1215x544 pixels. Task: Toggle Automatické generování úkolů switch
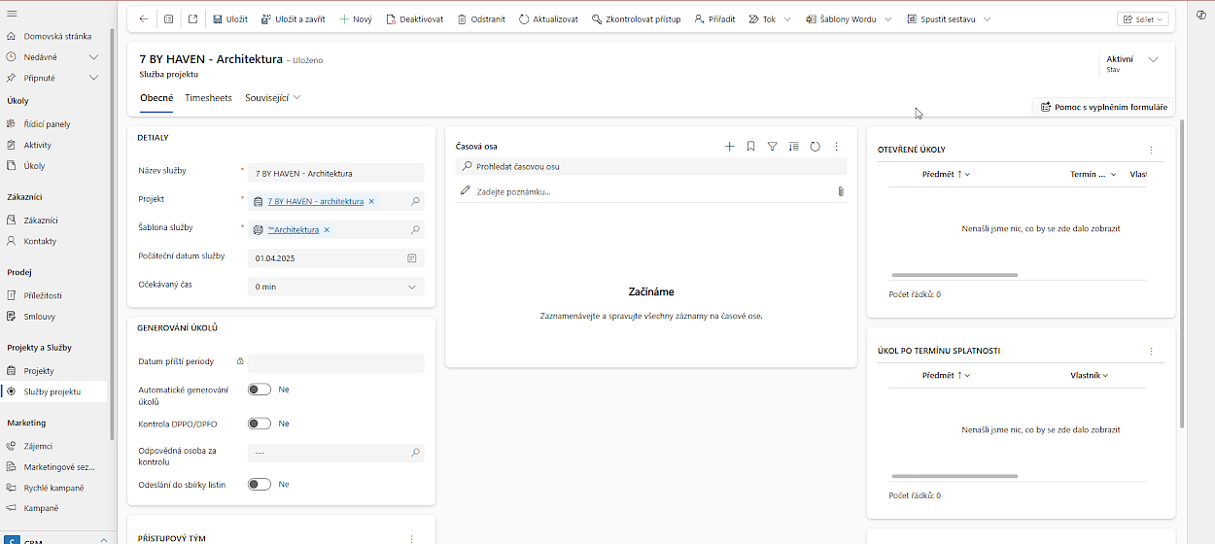259,390
